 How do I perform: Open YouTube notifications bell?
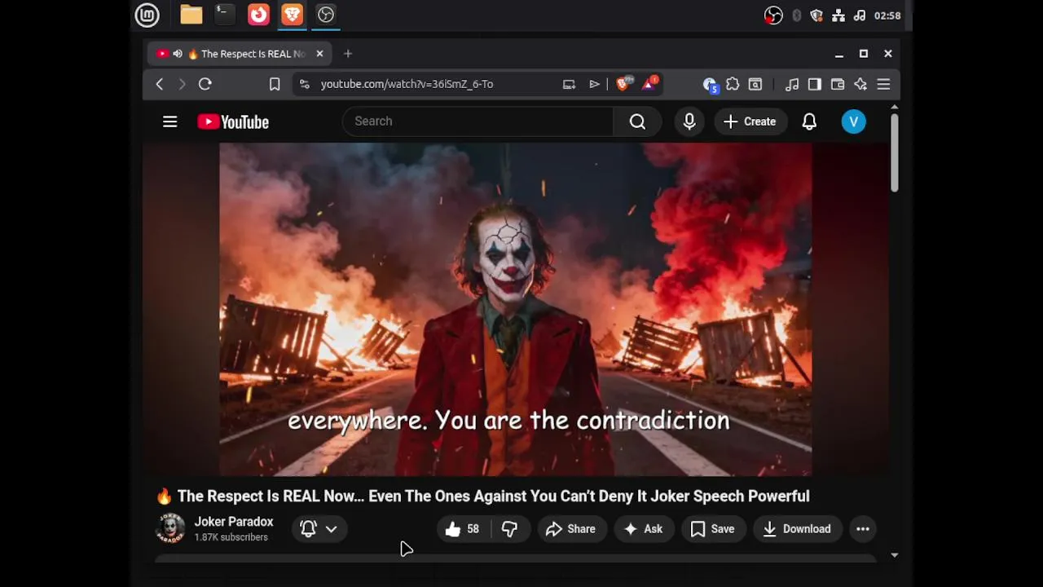coord(809,121)
